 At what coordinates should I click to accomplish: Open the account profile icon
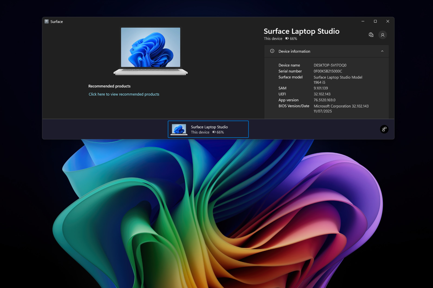click(383, 35)
